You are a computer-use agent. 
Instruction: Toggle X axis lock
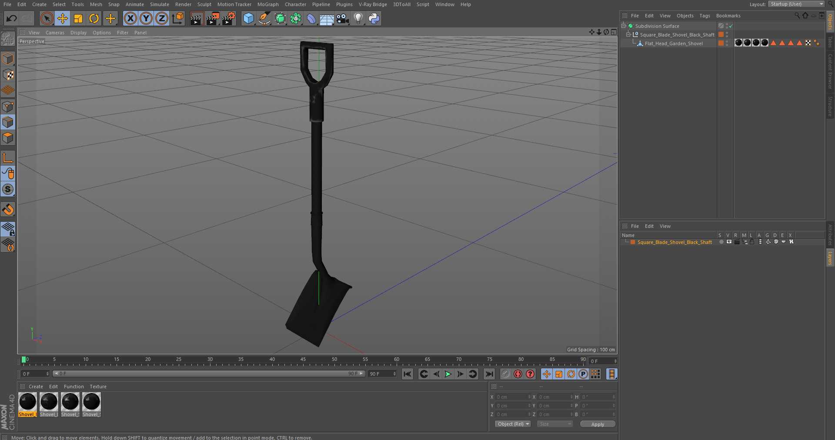pyautogui.click(x=130, y=18)
